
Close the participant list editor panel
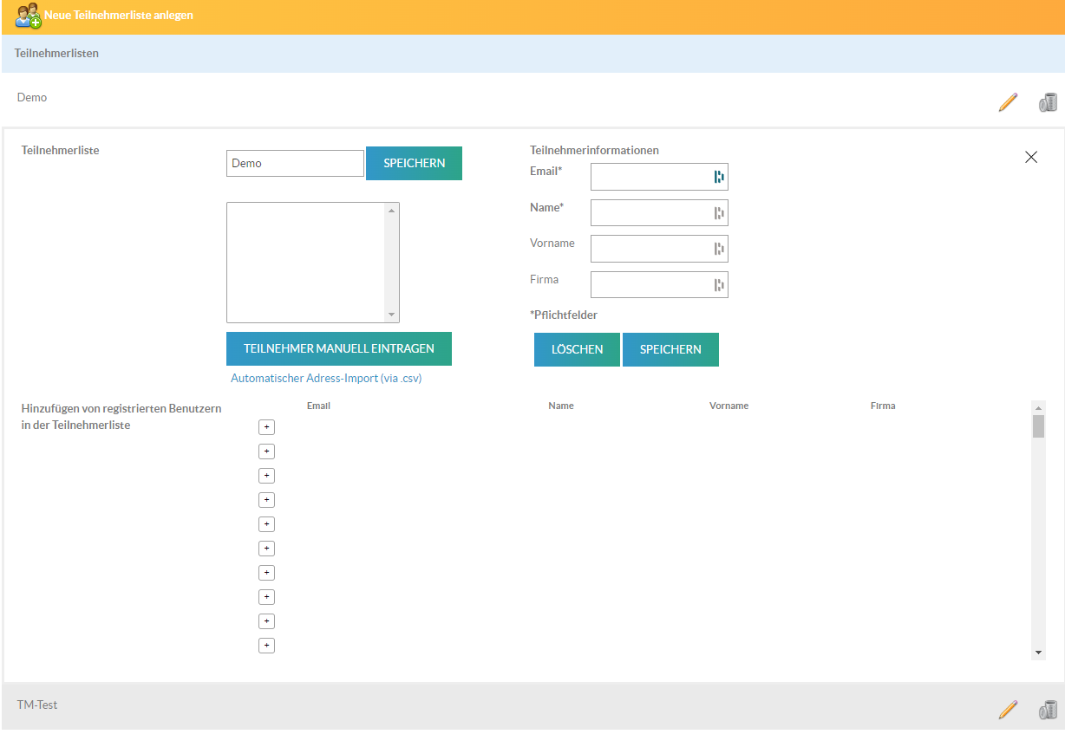(x=1030, y=157)
